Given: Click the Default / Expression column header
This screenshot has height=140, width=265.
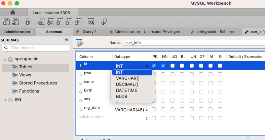Looking at the screenshot, I should [x=246, y=57].
